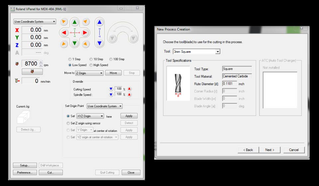Jog down with the green down arrow
The width and height of the screenshot is (319, 186).
[x=75, y=43]
